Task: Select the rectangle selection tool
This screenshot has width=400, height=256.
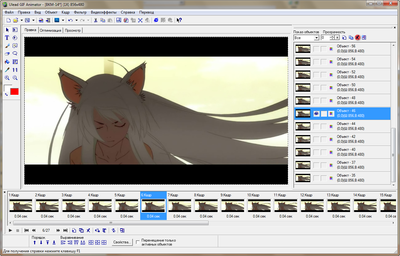Action: coord(15,30)
